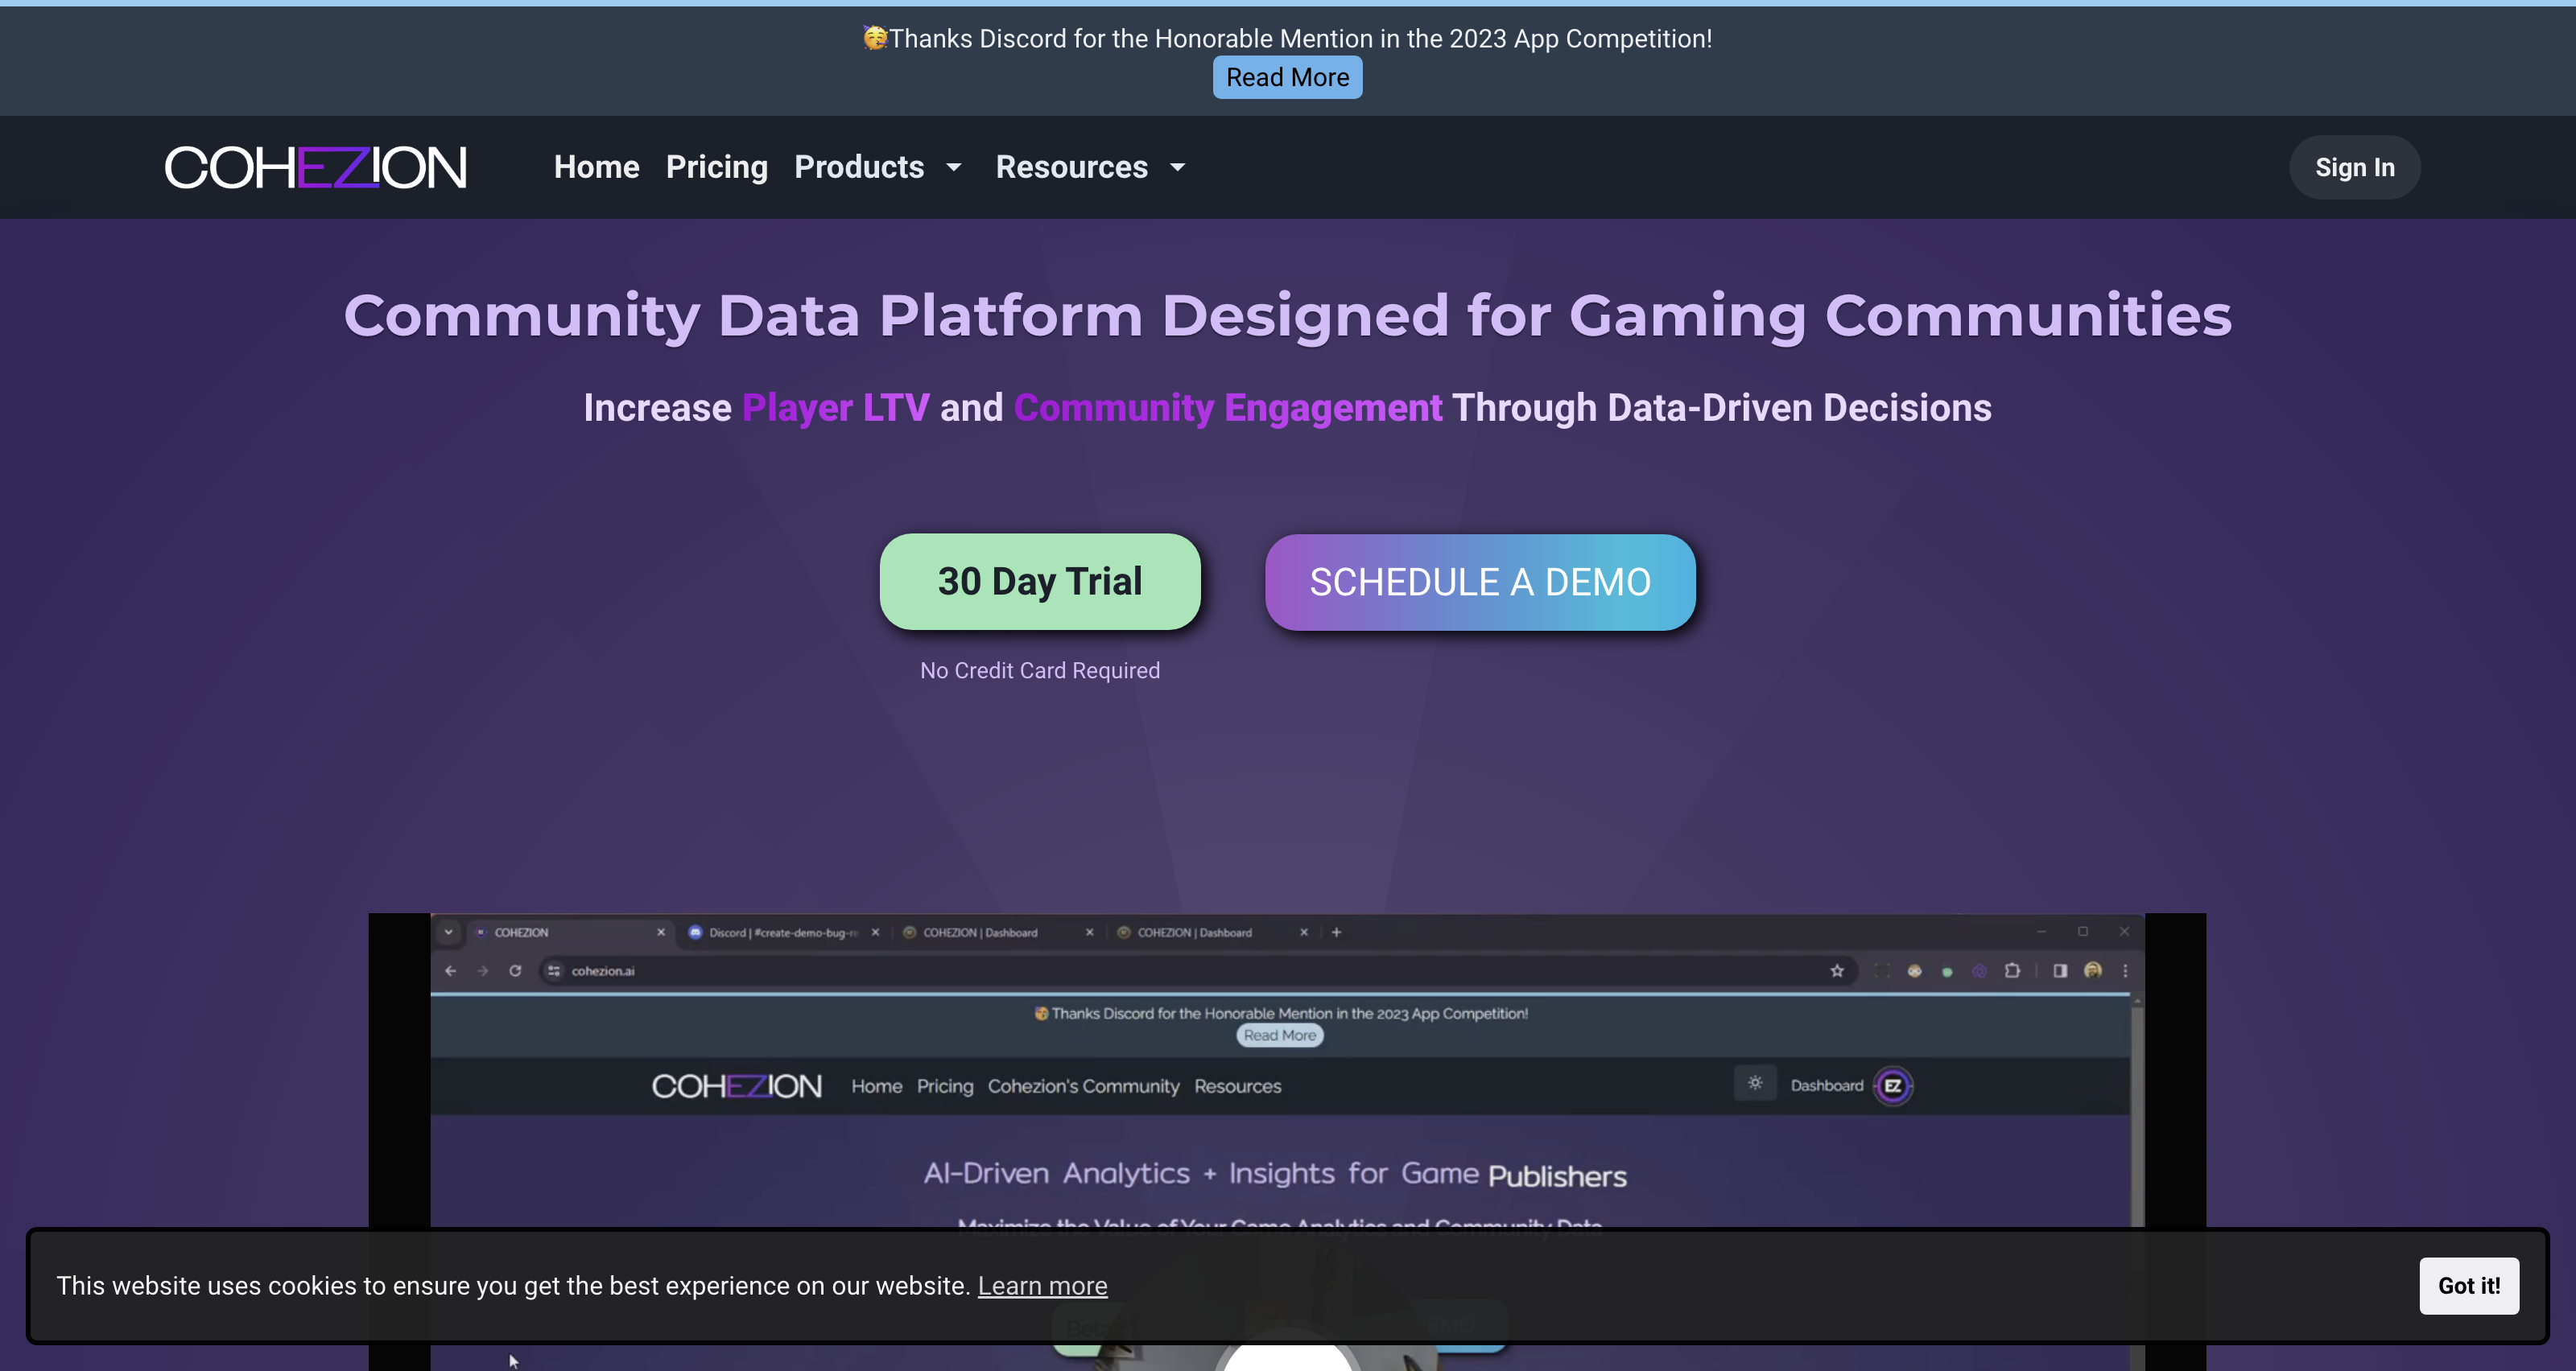Viewport: 2576px width, 1371px height.
Task: Open the cookie Learn more link
Action: coord(1042,1285)
